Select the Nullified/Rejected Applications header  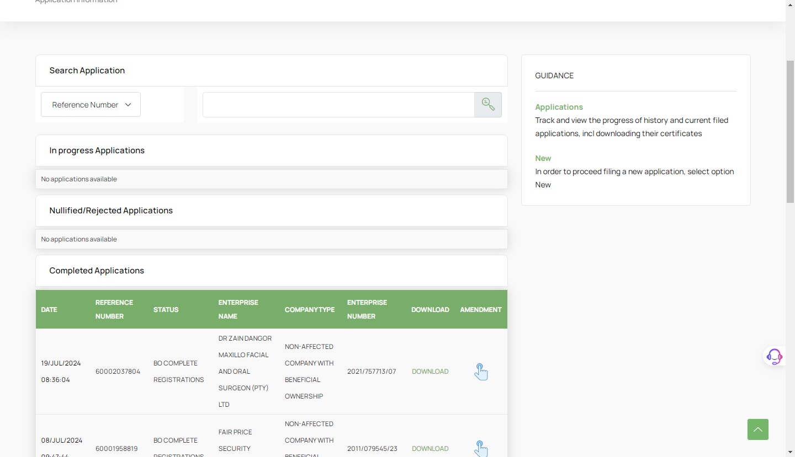pyautogui.click(x=111, y=211)
